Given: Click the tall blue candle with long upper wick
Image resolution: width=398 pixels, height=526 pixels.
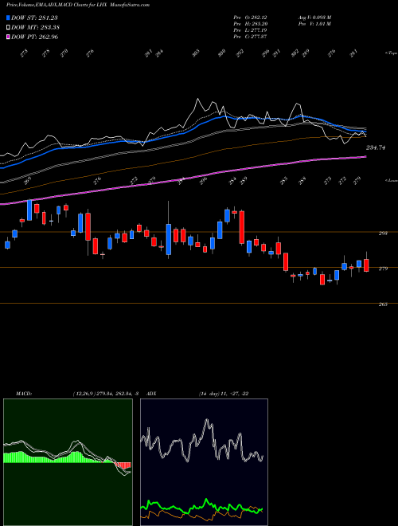Looking at the screenshot, I should [x=169, y=239].
